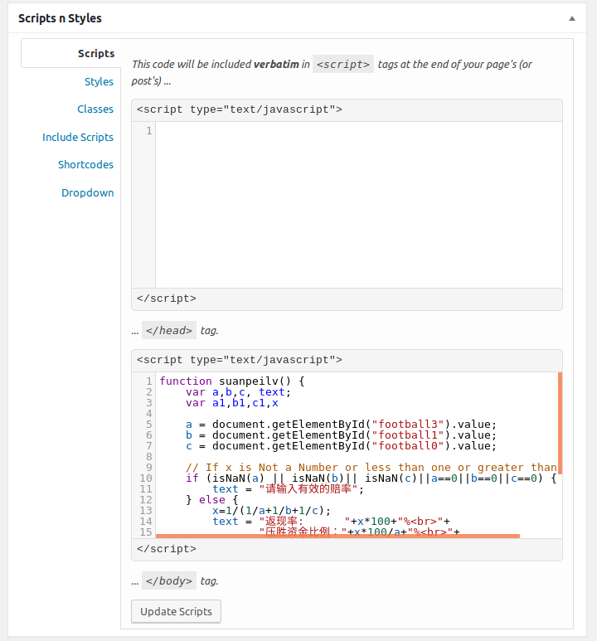Click the code line containing "football0"
Viewport: 597px width, 641px height.
(x=341, y=446)
